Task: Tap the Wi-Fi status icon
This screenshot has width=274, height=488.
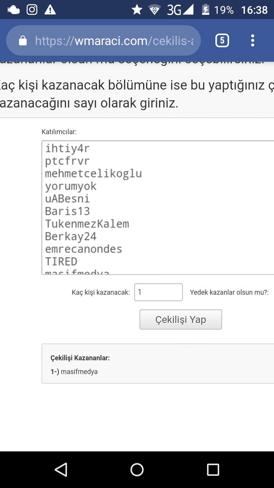Action: point(155,10)
